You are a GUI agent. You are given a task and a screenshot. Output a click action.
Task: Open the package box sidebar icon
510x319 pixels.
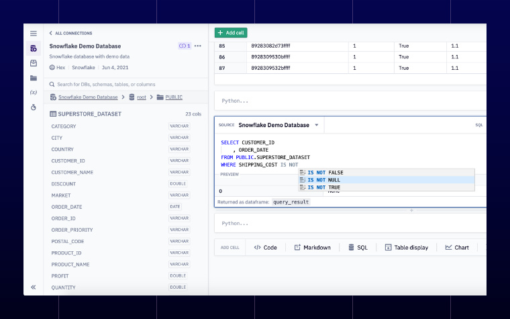(x=34, y=63)
